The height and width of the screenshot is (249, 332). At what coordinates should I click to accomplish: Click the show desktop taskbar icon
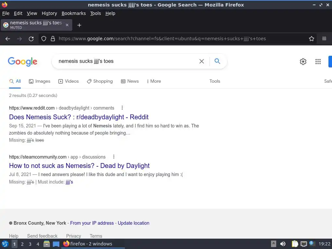click(56, 244)
